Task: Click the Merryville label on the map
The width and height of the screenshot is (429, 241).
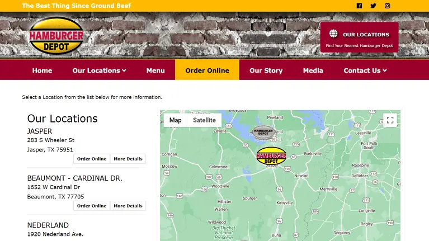Action: click(x=328, y=189)
